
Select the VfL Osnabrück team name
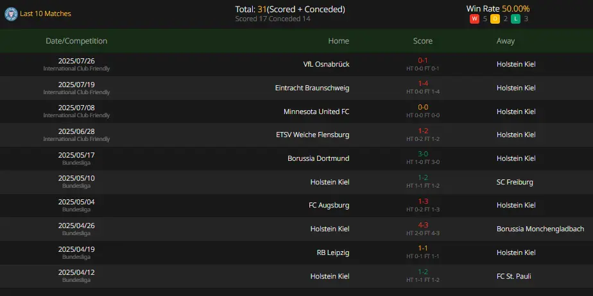tap(327, 64)
